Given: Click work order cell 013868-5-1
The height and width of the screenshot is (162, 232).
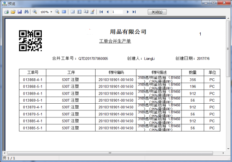Looking at the screenshot, I should point(33,87).
